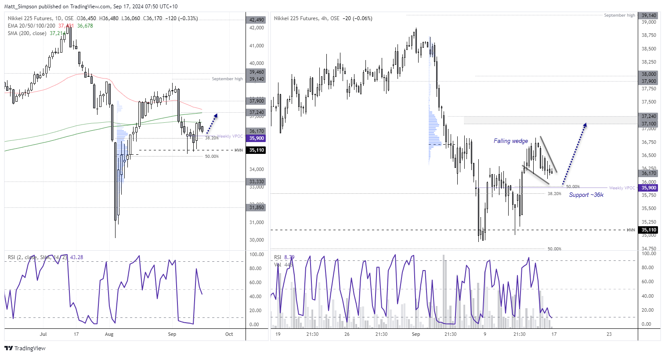Image resolution: width=665 pixels, height=356 pixels.
Task: Select the Support ~36k annotation text
Action: pyautogui.click(x=586, y=195)
